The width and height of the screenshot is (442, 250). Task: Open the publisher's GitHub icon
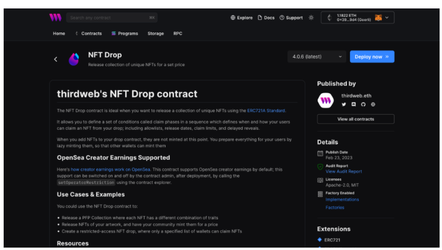(x=363, y=105)
